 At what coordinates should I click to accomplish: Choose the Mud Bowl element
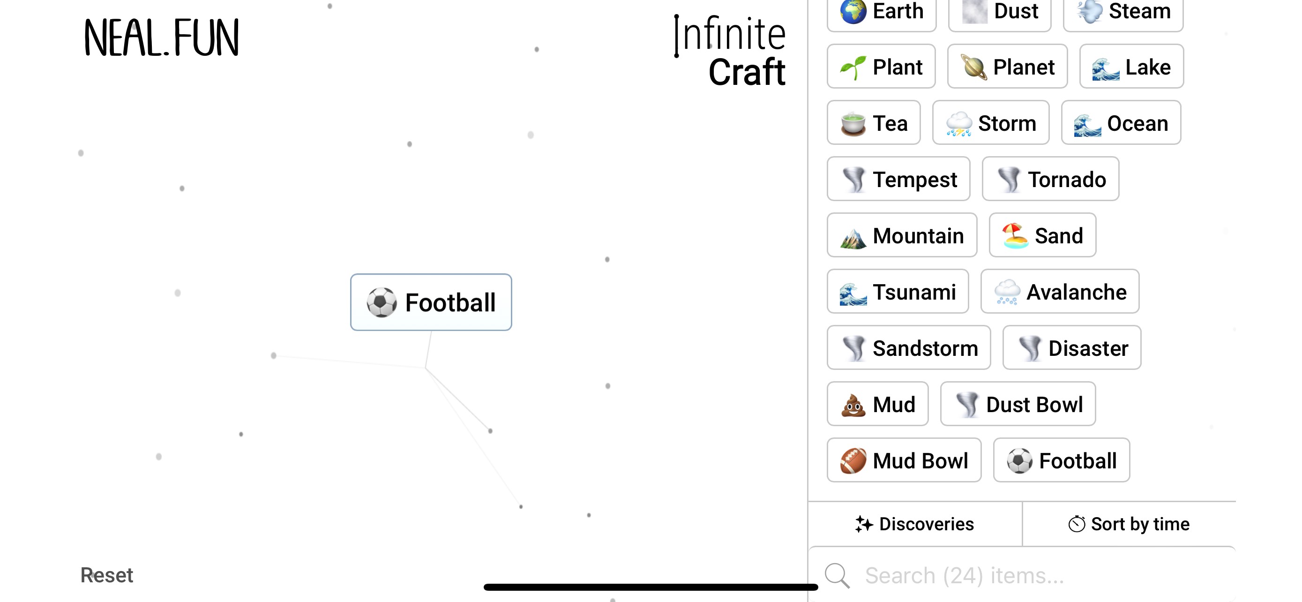coord(904,460)
